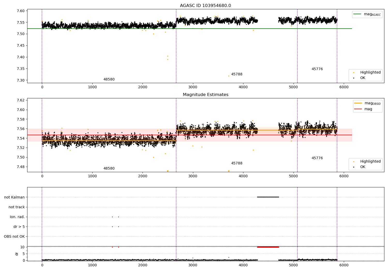Click the 'Ion. rad.' axis label
Screen dimensions: 388x271
(17, 217)
